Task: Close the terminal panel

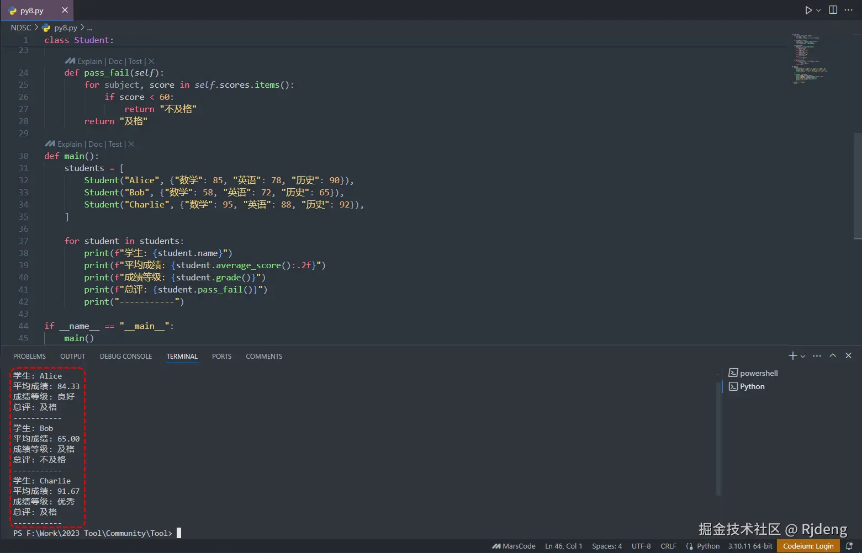Action: point(849,356)
